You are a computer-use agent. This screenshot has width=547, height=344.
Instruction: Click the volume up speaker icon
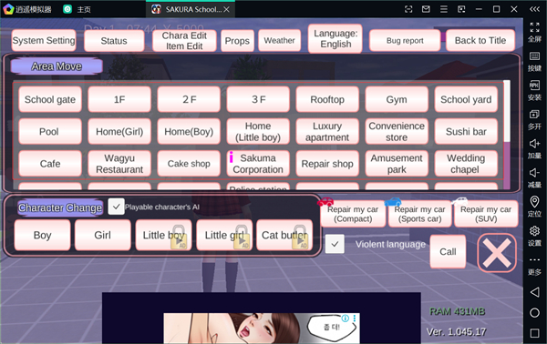(534, 144)
